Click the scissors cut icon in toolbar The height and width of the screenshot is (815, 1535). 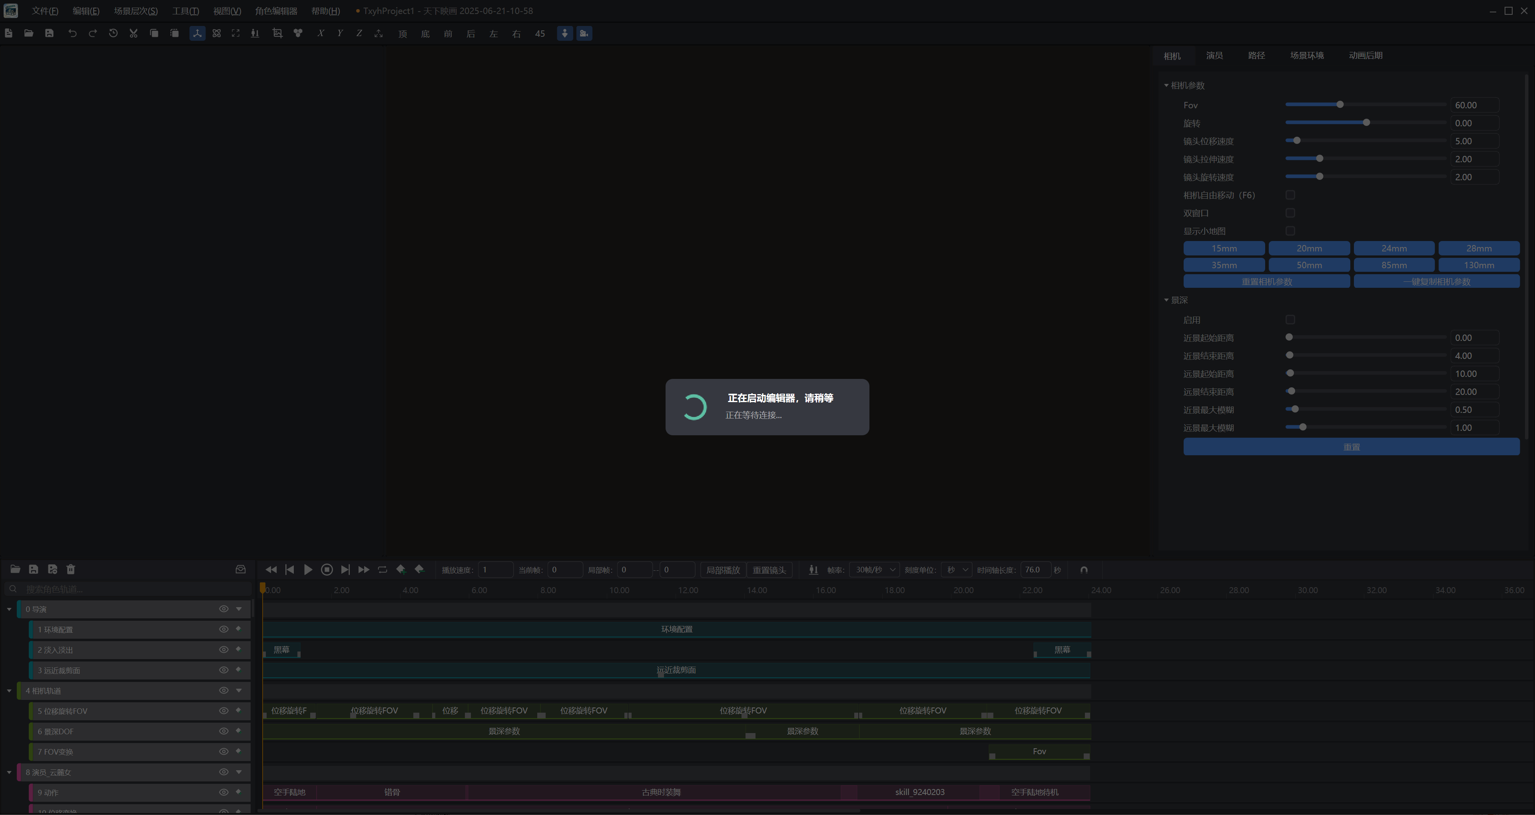(134, 33)
